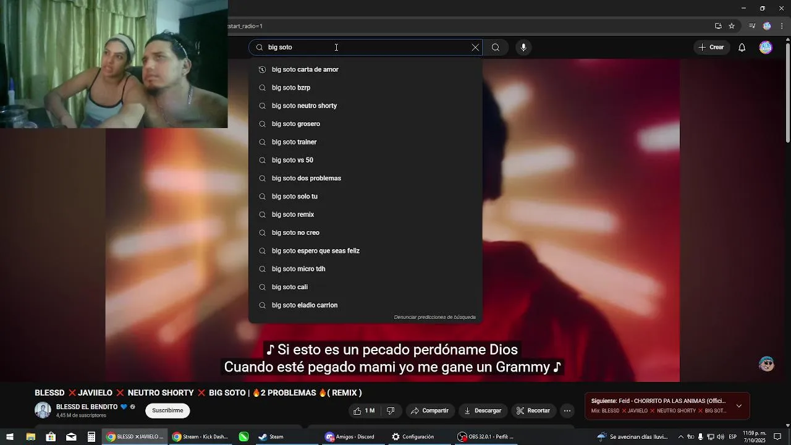Choose suggestion 'big soto neutro shorty'

point(365,106)
